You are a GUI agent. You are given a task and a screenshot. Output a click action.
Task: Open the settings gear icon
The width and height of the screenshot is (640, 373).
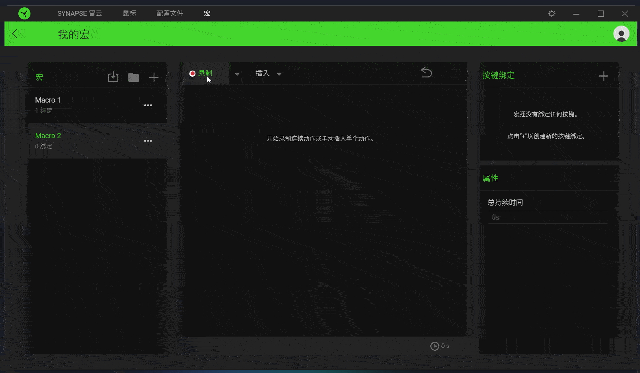(x=552, y=13)
